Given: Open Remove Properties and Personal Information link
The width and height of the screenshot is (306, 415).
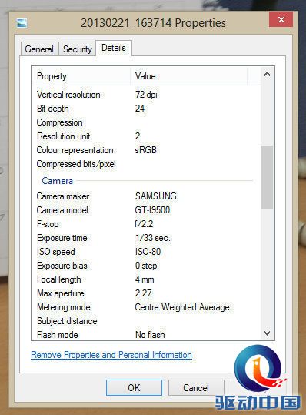Looking at the screenshot, I should [x=111, y=355].
